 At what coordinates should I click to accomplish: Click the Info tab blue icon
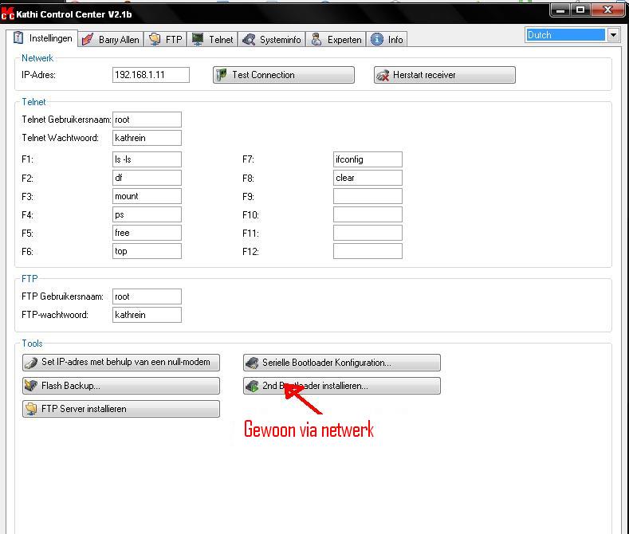click(x=376, y=39)
